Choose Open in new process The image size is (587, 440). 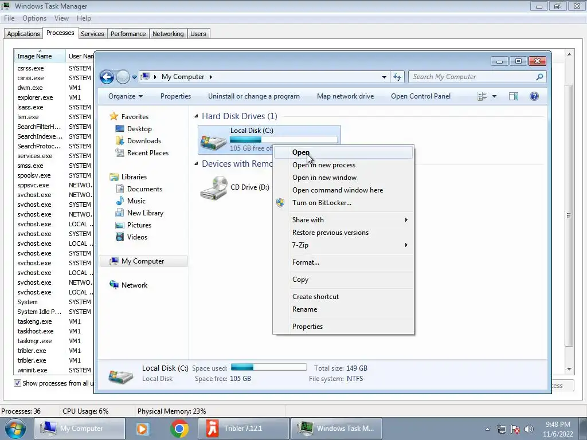343,165
